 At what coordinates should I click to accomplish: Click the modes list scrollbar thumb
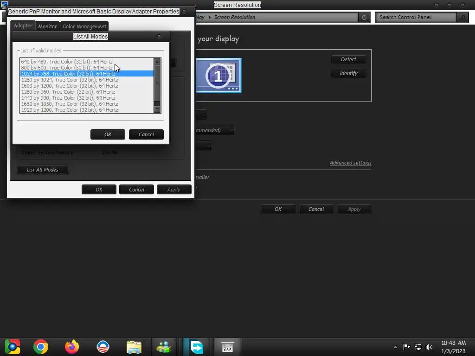(x=157, y=83)
